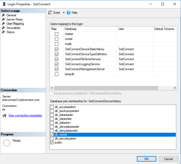Open the Script dropdown arrow
This screenshot has width=181, height=164.
64,13
